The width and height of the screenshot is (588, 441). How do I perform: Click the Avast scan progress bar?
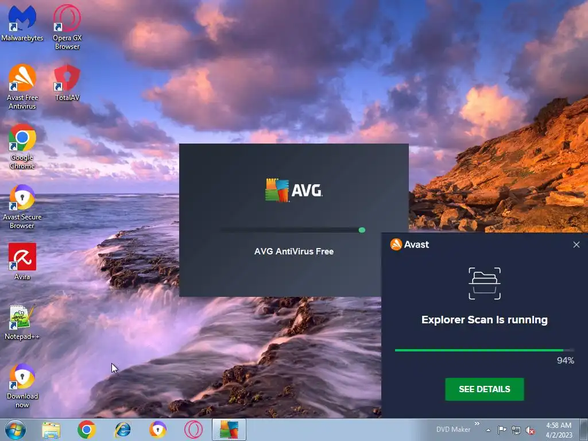485,350
